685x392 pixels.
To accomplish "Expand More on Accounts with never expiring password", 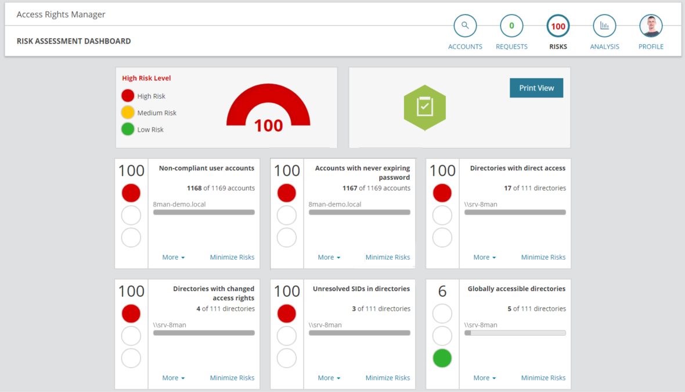I will tap(329, 257).
